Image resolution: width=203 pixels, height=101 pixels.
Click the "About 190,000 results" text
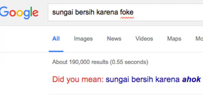[80, 62]
